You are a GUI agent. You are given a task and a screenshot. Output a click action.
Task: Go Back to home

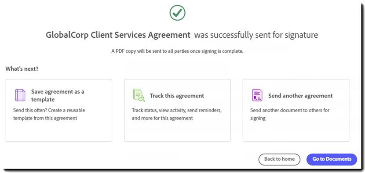pos(279,159)
